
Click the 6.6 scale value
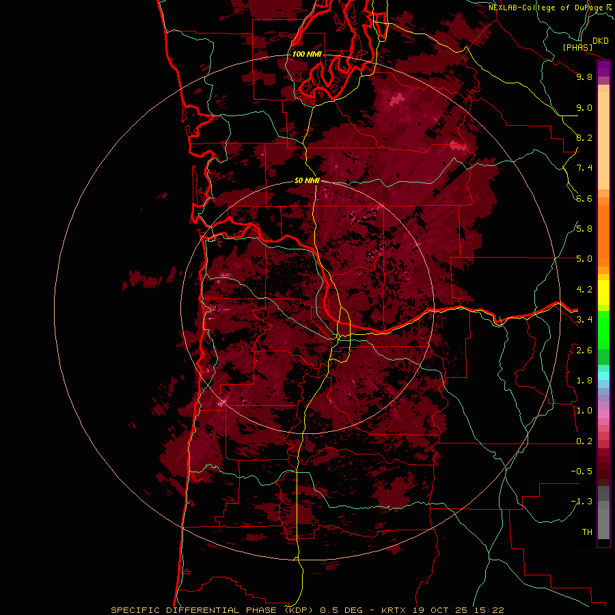[584, 198]
